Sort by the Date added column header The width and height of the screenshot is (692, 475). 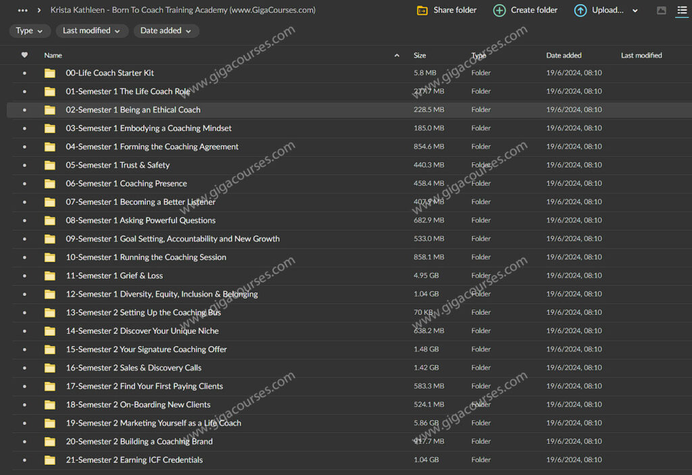pos(564,55)
